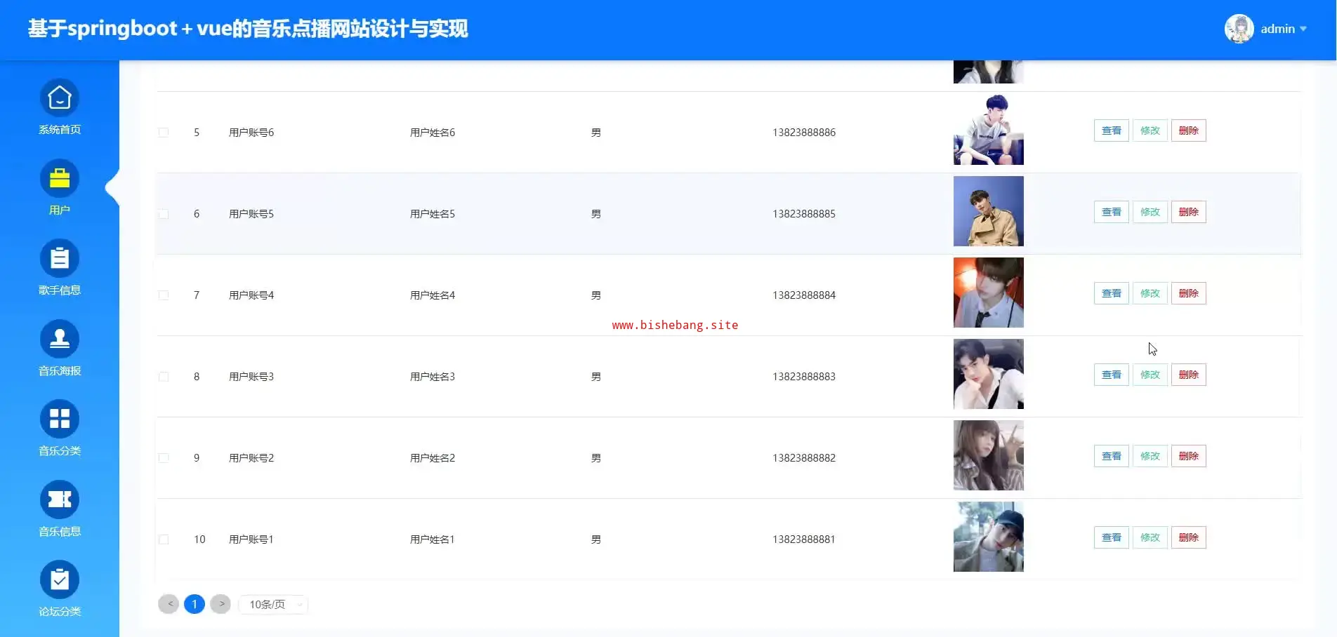The image size is (1337, 637).
Task: Go to previous page in pagination
Action: (x=169, y=604)
